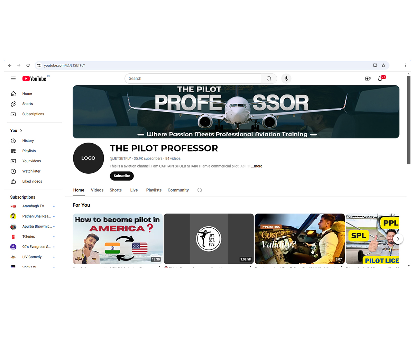This screenshot has width=415, height=346.
Task: Subscribe to THE PILOT PROFESSOR
Action: pos(121,176)
